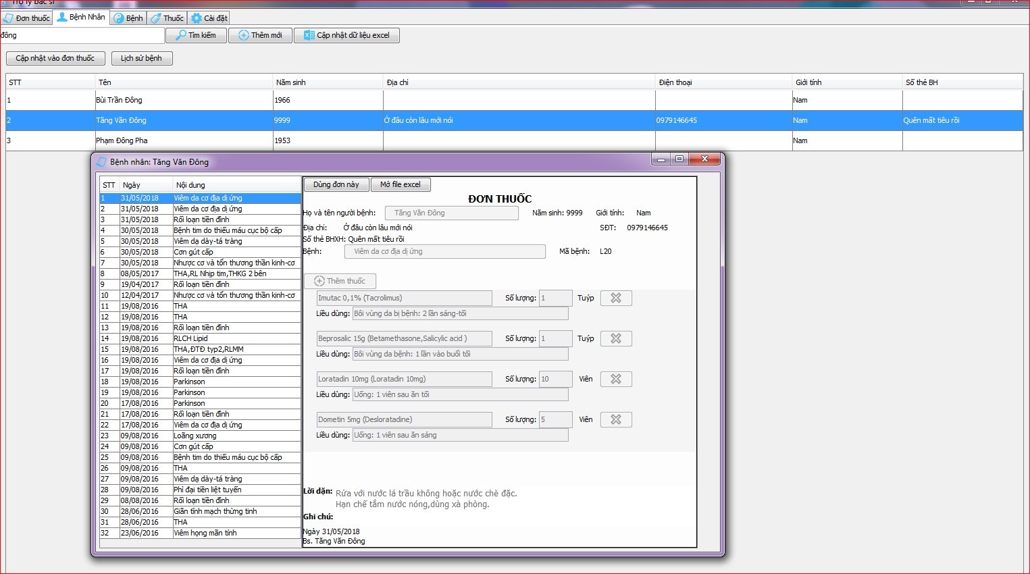Open the Đơn thuốc tab
The width and height of the screenshot is (1030, 574).
27,18
